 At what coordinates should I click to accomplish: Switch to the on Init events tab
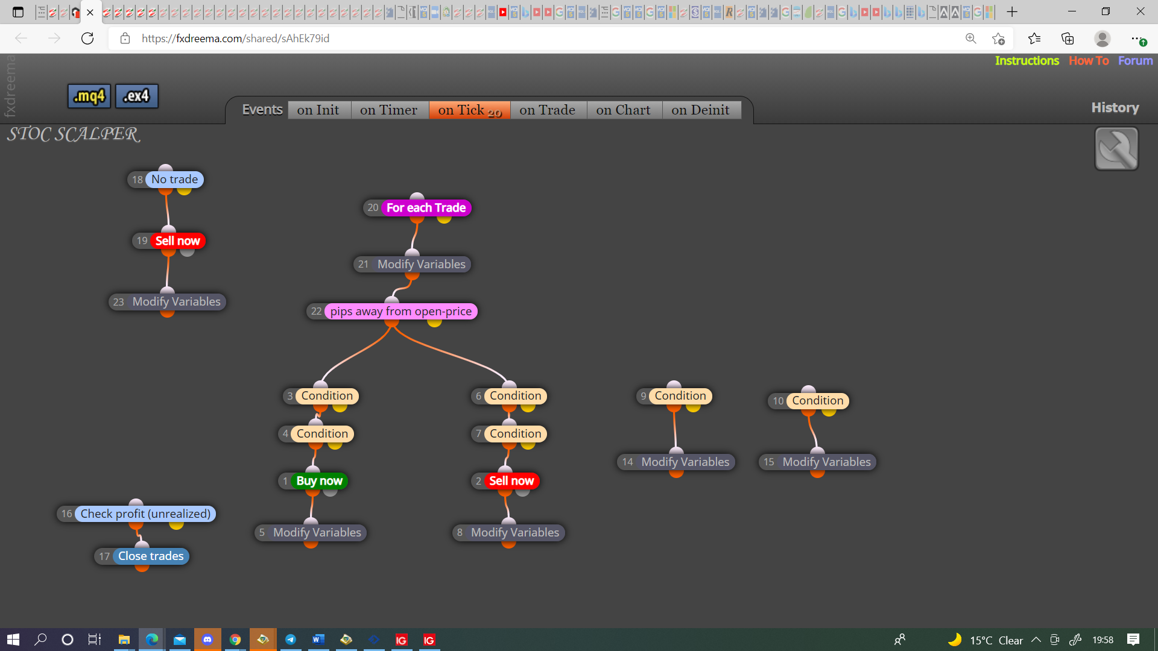pos(318,110)
